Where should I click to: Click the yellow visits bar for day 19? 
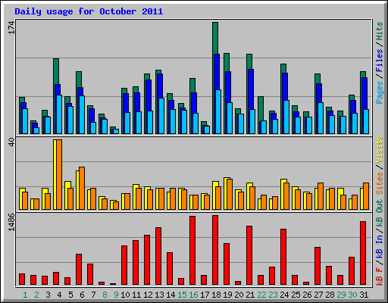tap(225, 193)
